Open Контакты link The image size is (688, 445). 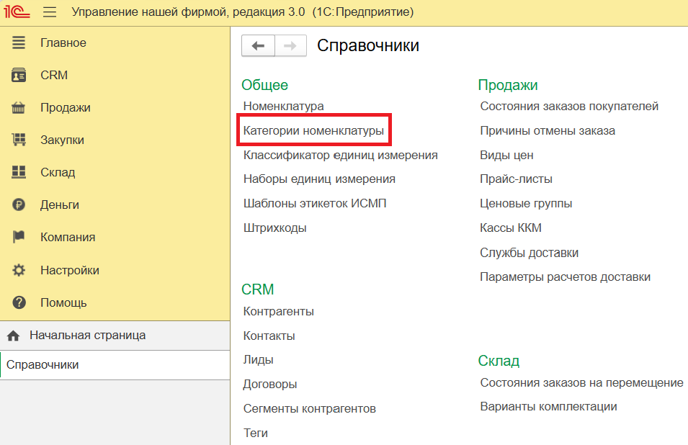point(269,336)
